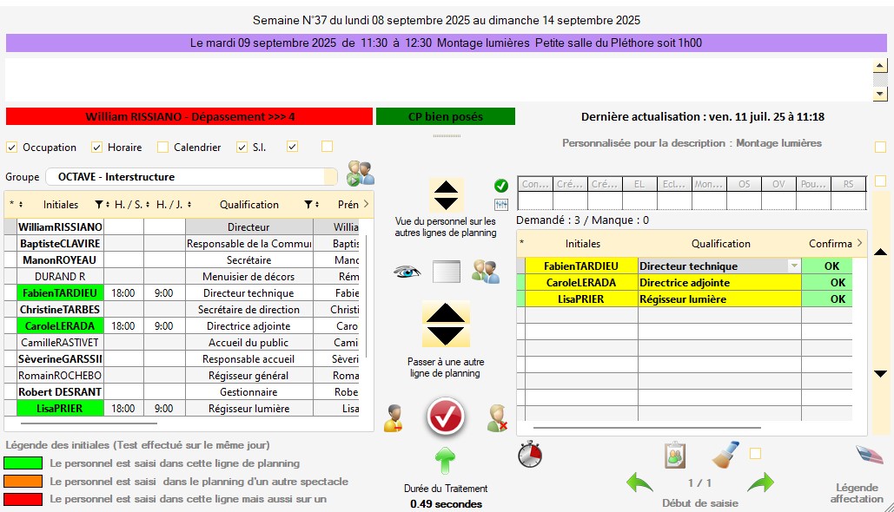Click the paintbrush cleanup icon
Image resolution: width=894 pixels, height=512 pixels.
pyautogui.click(x=725, y=454)
